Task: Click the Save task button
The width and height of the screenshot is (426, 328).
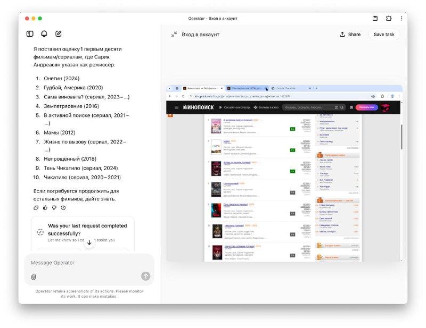Action: (384, 35)
